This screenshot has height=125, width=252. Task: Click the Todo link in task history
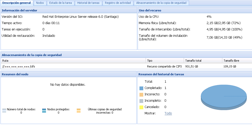pos(168,113)
